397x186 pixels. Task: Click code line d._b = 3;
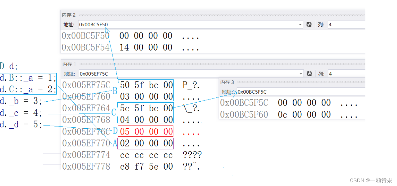[21, 101]
